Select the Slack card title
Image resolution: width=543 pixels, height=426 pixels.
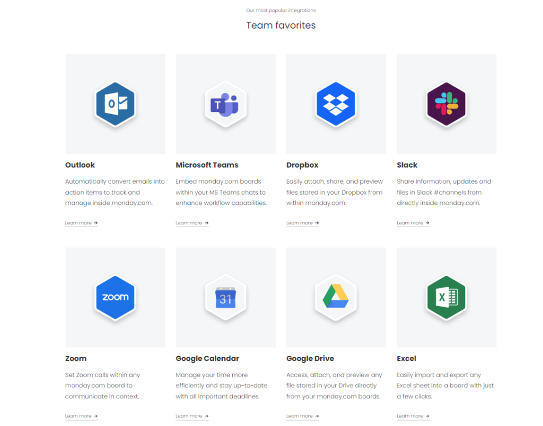407,165
